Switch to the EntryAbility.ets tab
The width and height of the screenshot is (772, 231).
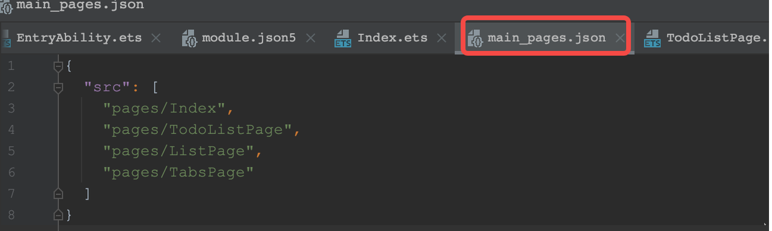click(79, 38)
